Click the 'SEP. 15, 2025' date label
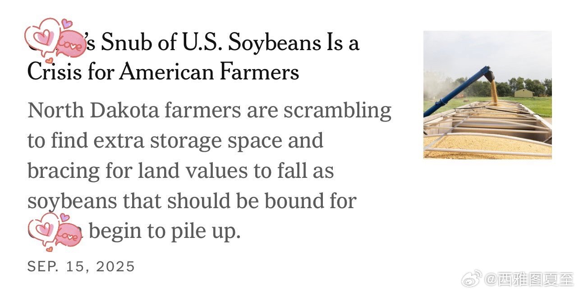Image resolution: width=579 pixels, height=293 pixels. pyautogui.click(x=81, y=266)
